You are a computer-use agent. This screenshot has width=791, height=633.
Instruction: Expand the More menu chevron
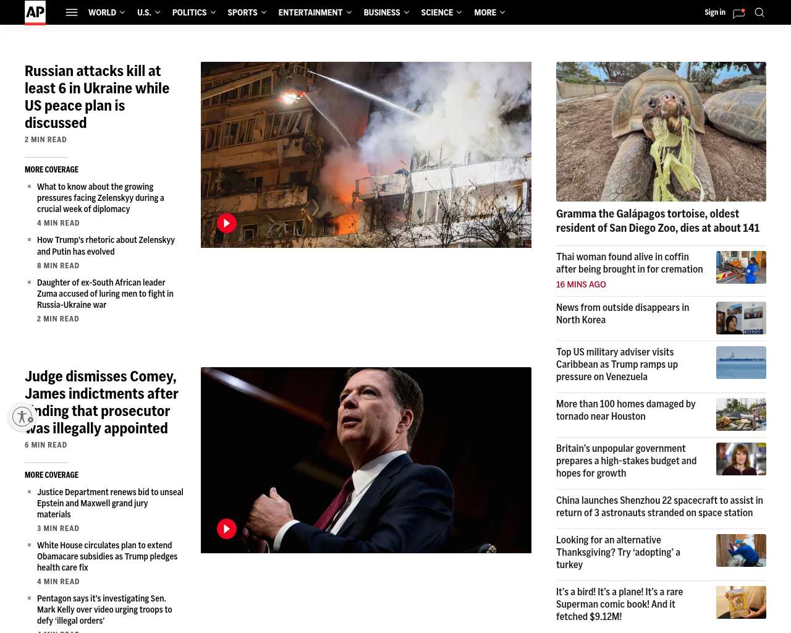[x=502, y=12]
